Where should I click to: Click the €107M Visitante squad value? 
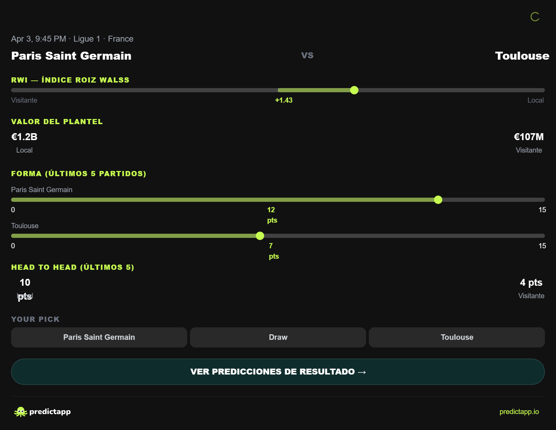pos(528,137)
